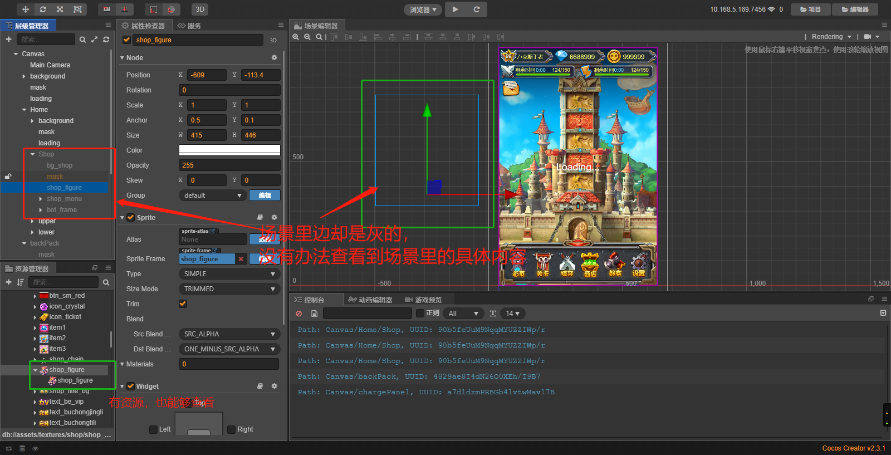Screen dimensions: 891x455
Task: Open the Widget component help document
Action: [260, 386]
